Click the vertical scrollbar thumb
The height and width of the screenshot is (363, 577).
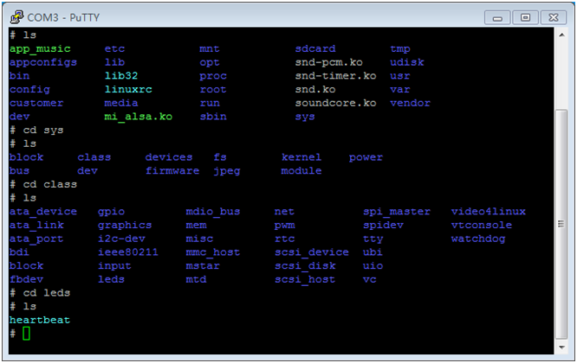click(x=561, y=224)
